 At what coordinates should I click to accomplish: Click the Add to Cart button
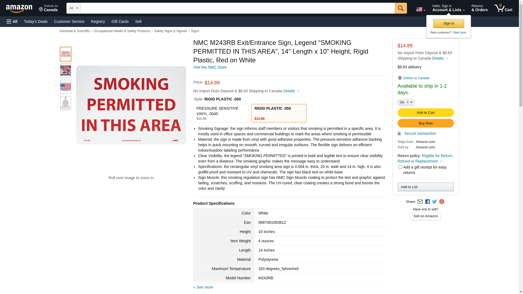click(425, 112)
